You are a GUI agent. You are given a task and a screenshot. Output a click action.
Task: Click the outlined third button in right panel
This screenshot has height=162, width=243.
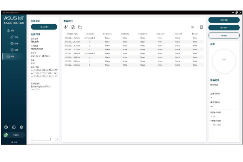(224, 35)
